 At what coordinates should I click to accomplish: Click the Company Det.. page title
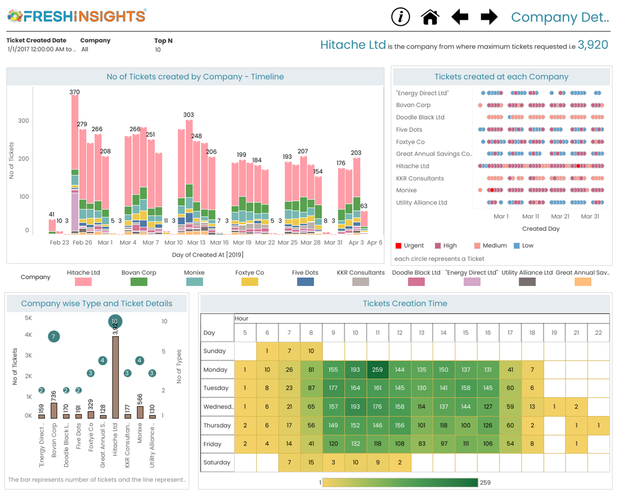[x=560, y=17]
